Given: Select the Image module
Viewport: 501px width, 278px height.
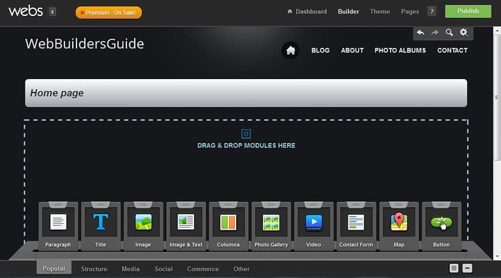Looking at the screenshot, I should [143, 226].
